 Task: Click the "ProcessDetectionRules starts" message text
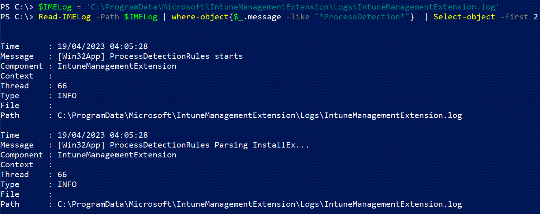(x=176, y=56)
